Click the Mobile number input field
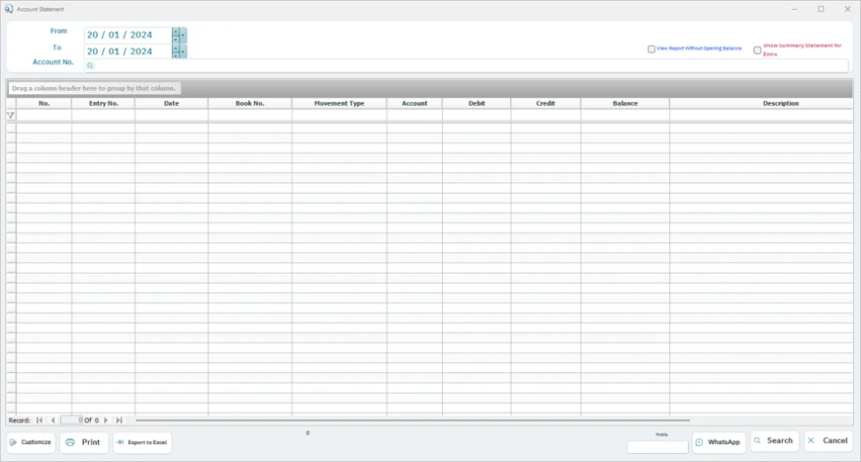Viewport: 861px width, 462px height. (657, 447)
